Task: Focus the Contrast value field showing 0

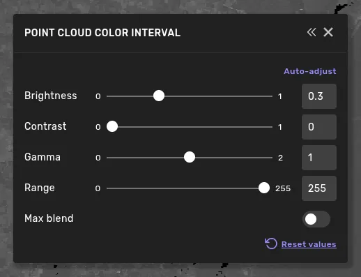Action: point(319,127)
